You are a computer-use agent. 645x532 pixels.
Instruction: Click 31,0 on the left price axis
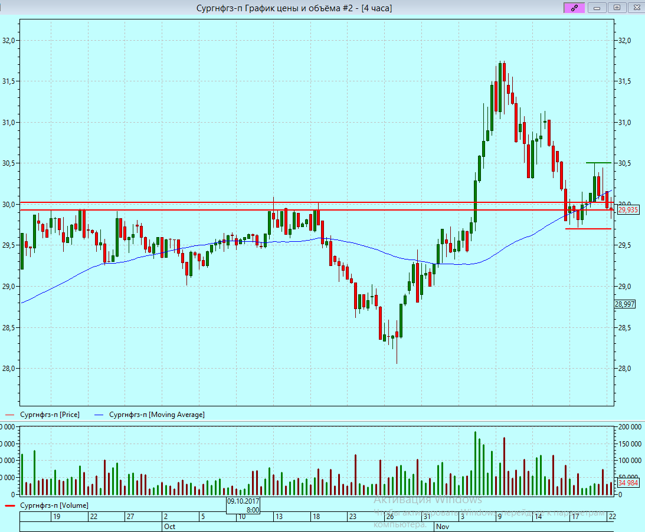9,123
